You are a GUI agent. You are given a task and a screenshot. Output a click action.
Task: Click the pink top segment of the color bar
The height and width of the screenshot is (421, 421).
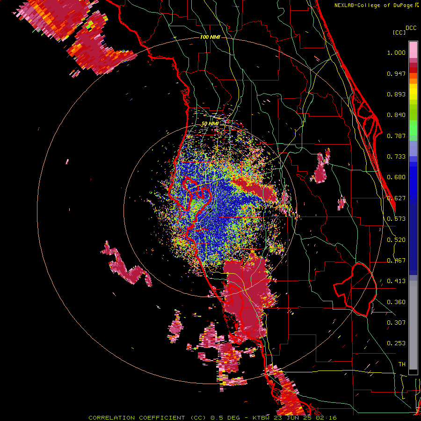pyautogui.click(x=413, y=50)
